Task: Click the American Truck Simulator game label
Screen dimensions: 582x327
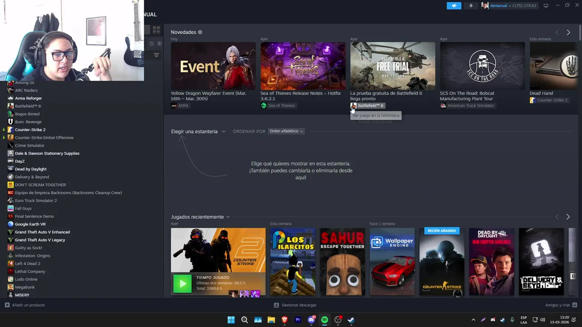Action: coord(467,105)
